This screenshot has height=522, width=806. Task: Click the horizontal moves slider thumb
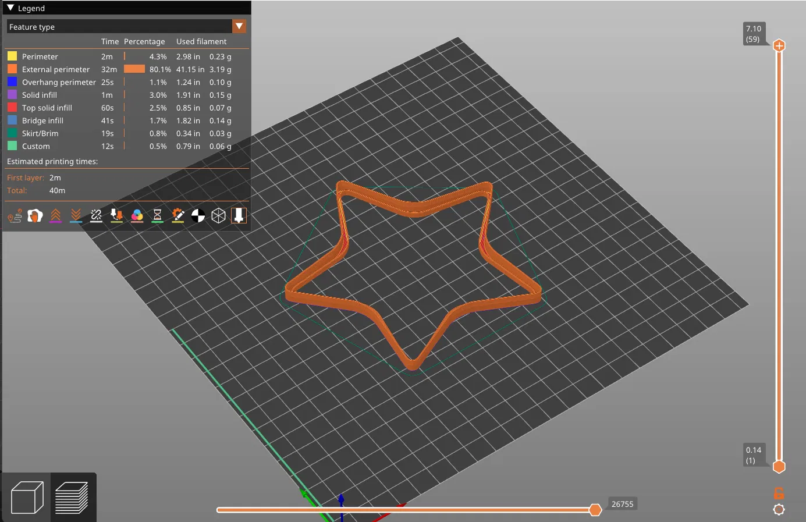(595, 510)
